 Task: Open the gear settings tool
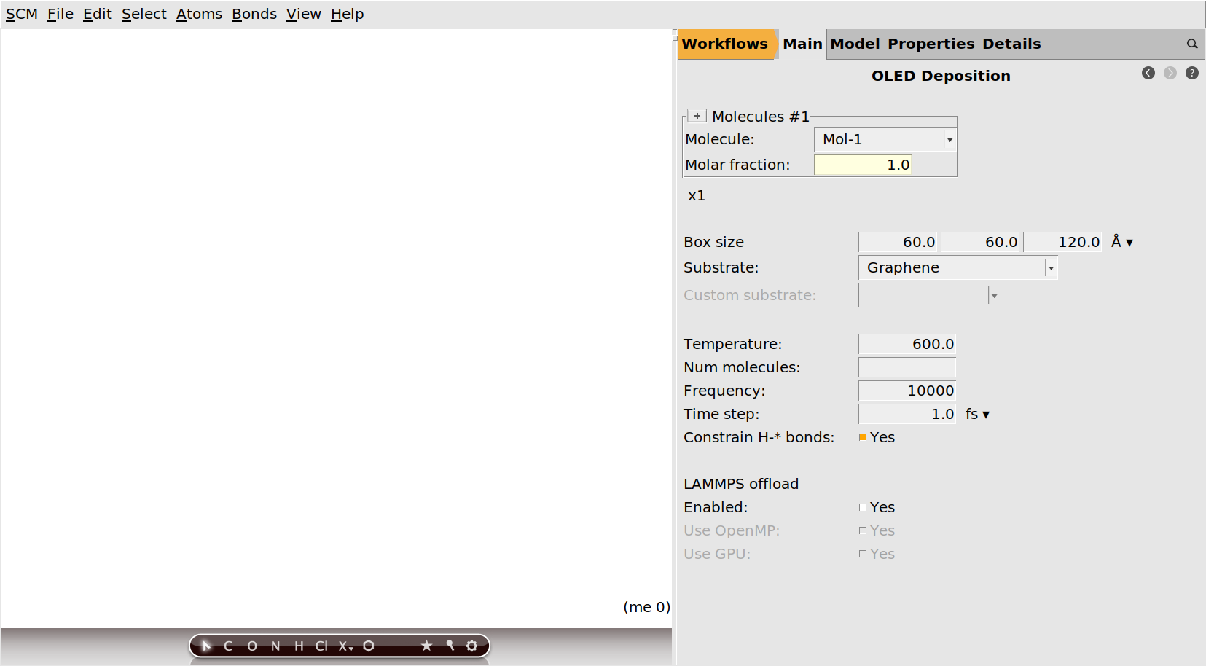(472, 646)
